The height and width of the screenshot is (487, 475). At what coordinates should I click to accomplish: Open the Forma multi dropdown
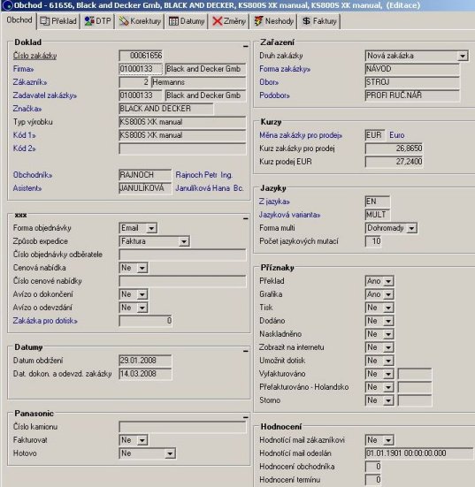(x=411, y=228)
